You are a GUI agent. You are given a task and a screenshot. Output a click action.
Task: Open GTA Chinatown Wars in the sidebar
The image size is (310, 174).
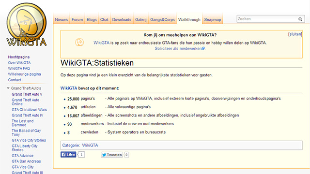[x=29, y=110]
